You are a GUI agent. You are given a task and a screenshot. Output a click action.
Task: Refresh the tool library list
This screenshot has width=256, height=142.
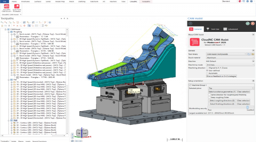250,54
